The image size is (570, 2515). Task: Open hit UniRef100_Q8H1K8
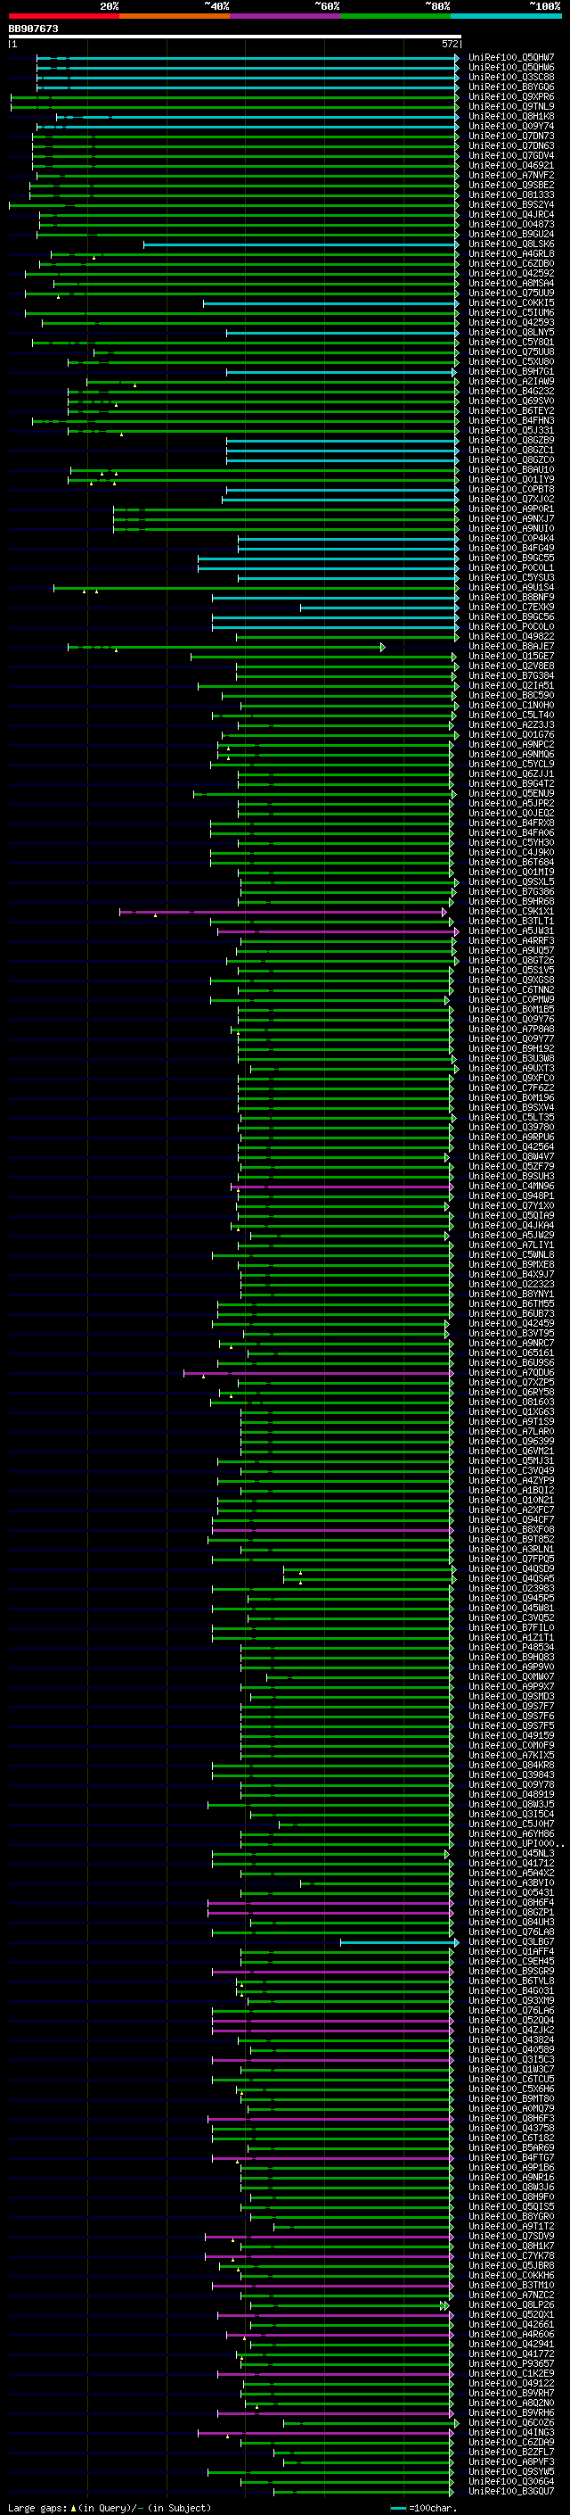(x=511, y=116)
